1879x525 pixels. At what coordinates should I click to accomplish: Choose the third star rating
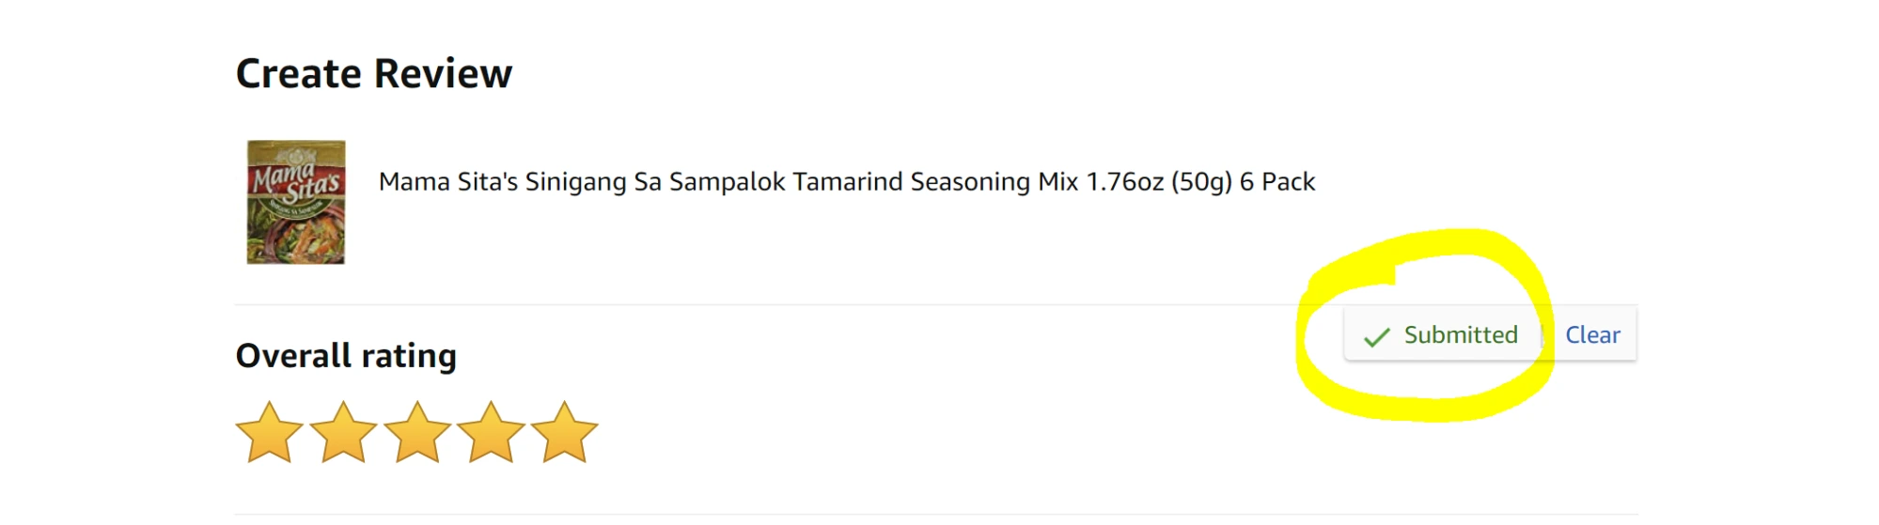tap(417, 433)
